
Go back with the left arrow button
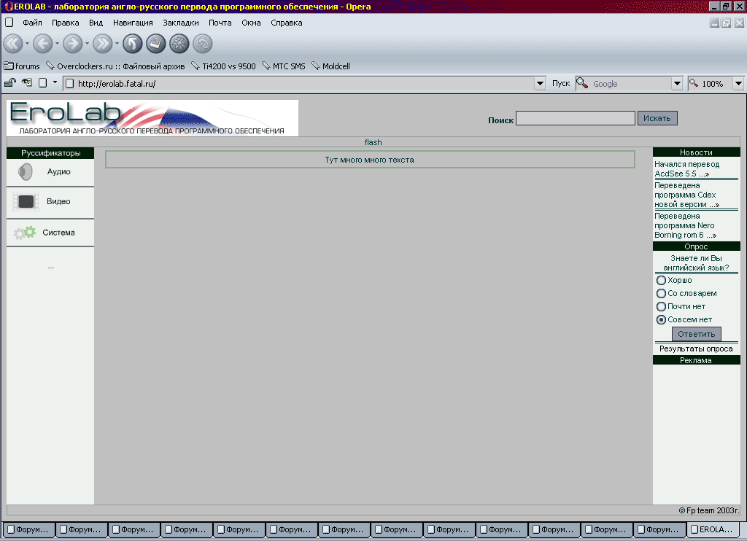[x=43, y=44]
